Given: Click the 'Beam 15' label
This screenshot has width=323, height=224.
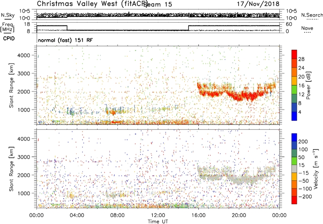Looking at the screenshot, I should tap(157, 4).
